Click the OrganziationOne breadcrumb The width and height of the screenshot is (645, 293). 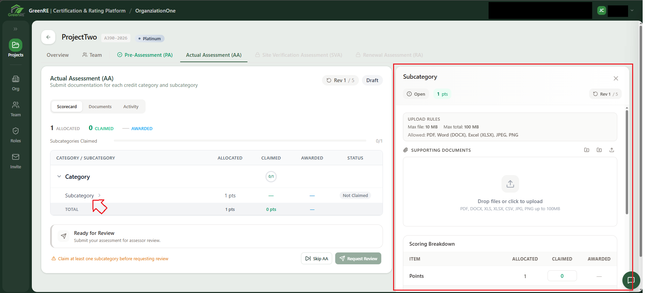155,11
